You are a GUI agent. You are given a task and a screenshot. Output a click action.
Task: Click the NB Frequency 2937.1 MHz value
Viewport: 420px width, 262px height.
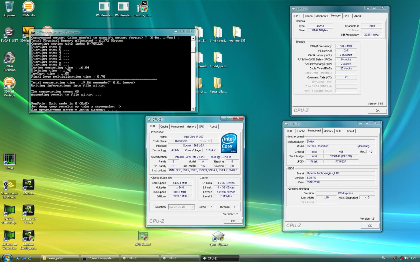tap(372, 35)
